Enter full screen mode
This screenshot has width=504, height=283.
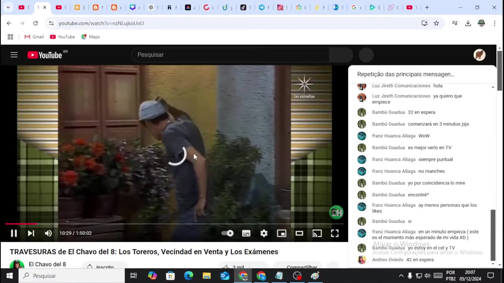pos(335,233)
